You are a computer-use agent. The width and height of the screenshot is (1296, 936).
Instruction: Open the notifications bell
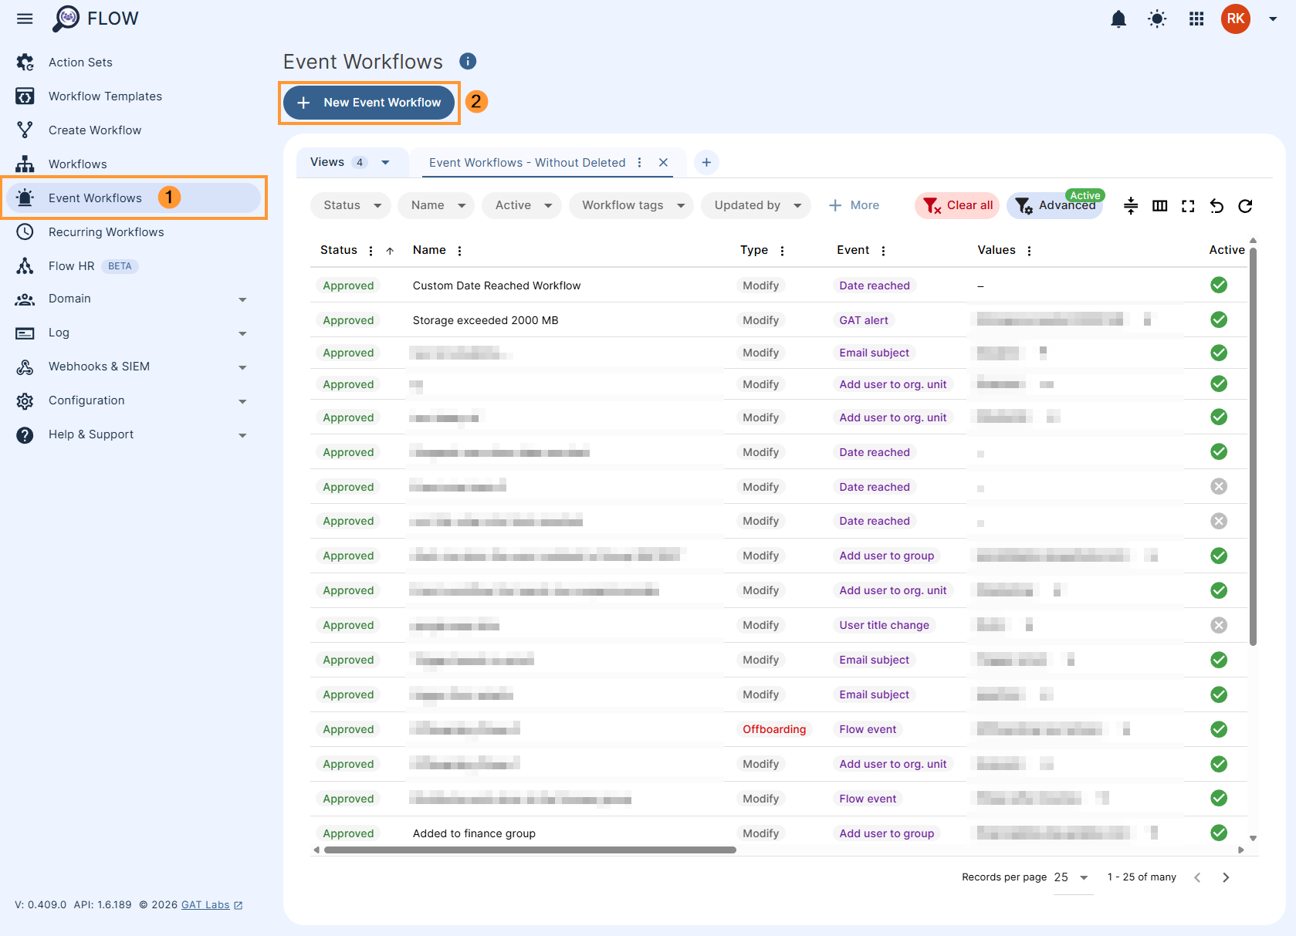pos(1118,19)
